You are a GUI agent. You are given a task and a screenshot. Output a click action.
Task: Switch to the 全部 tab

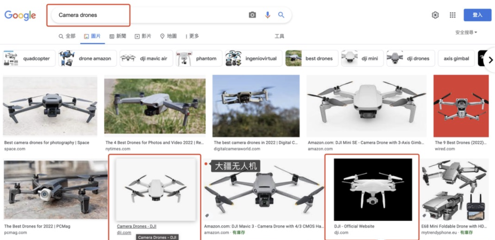click(x=67, y=36)
